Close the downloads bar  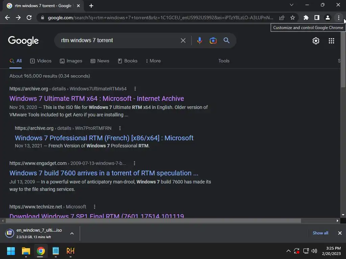[340, 233]
